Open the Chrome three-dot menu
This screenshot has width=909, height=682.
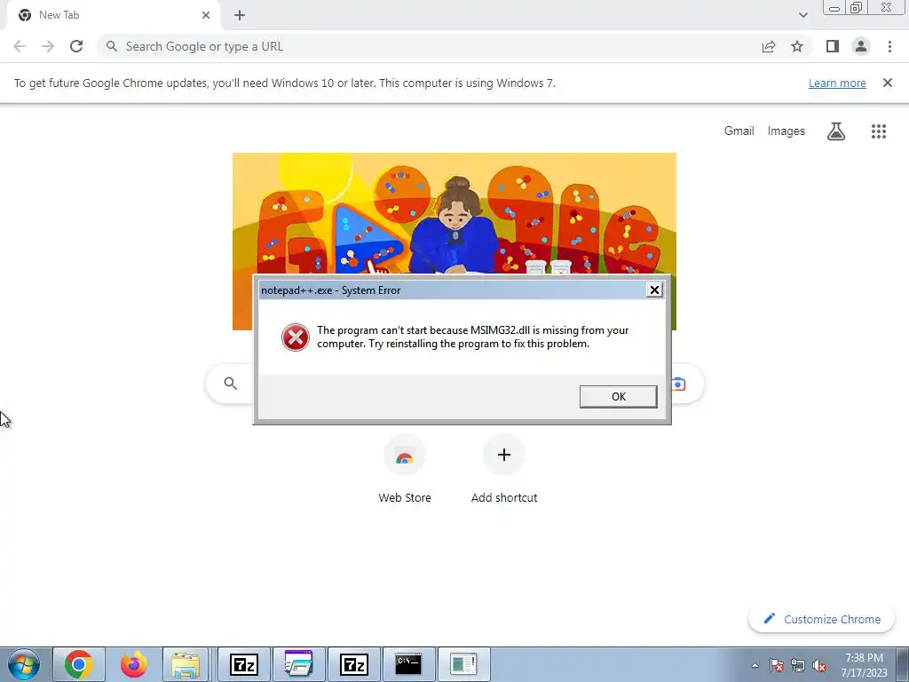(889, 46)
